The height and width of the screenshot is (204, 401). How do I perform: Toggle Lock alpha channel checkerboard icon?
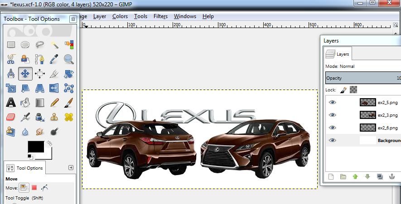point(353,90)
